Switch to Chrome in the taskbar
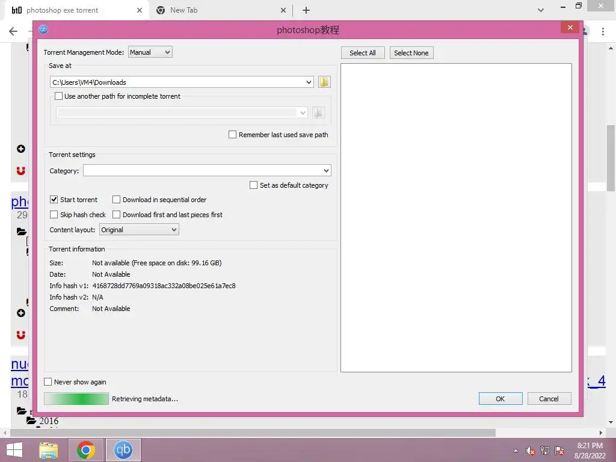This screenshot has height=462, width=616. [86, 450]
